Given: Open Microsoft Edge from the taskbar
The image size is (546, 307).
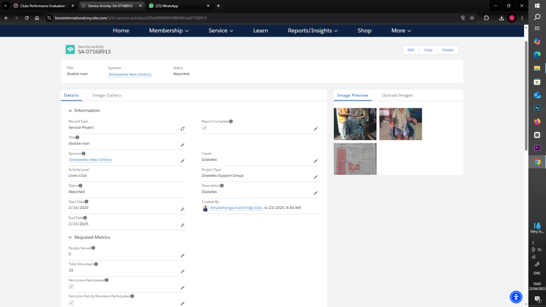Looking at the screenshot, I should (537, 55).
